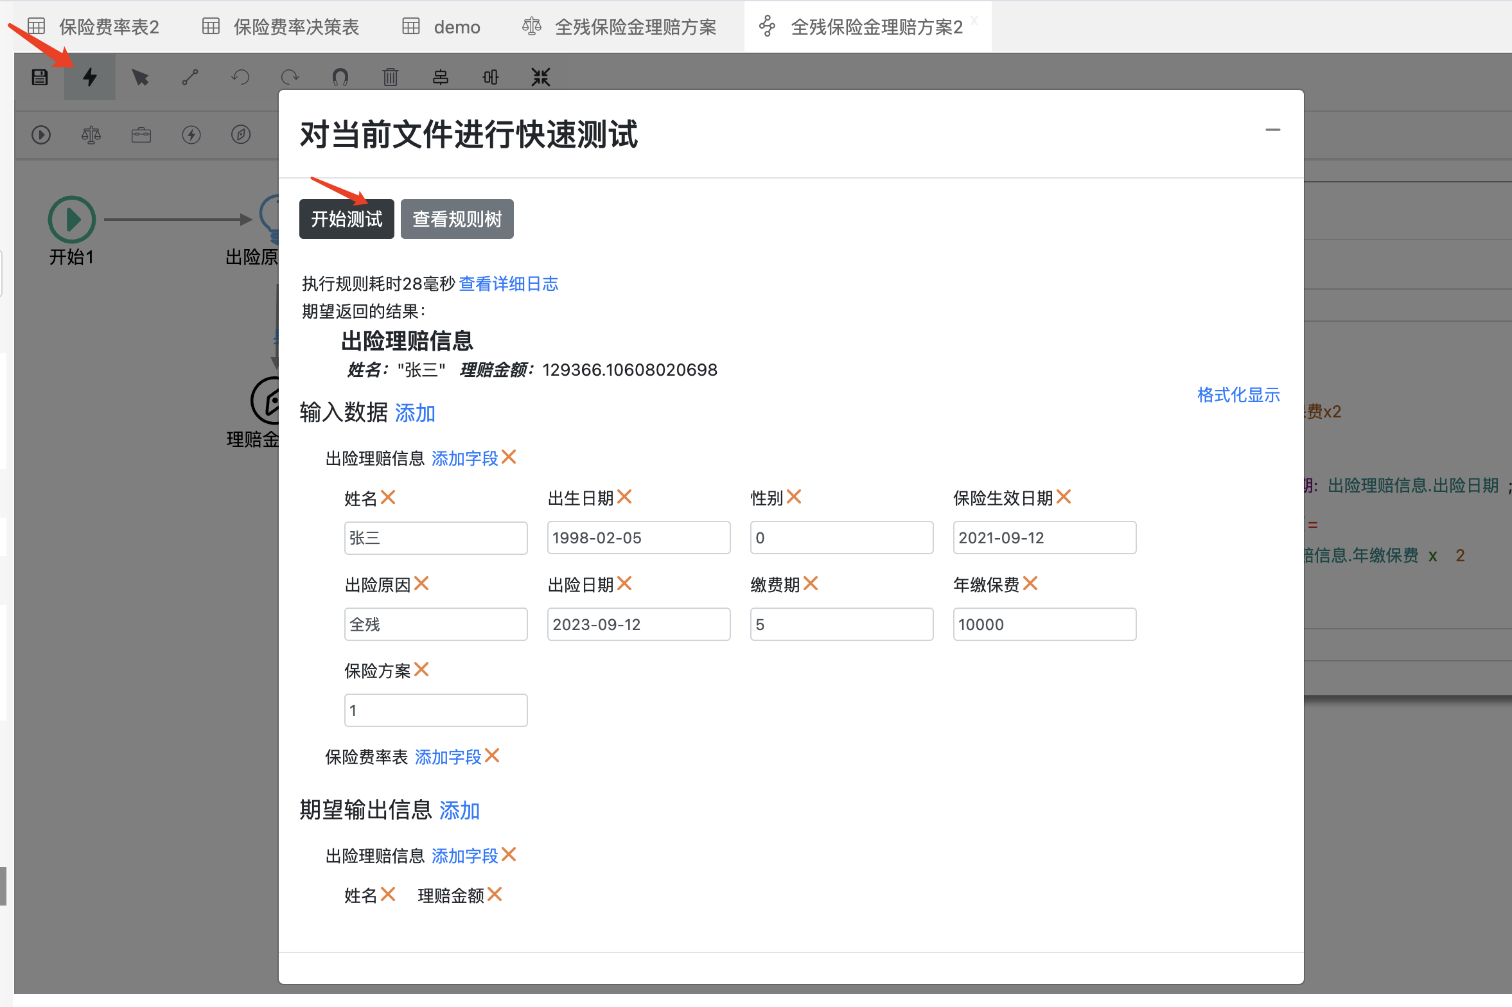Click the undo icon

240,78
